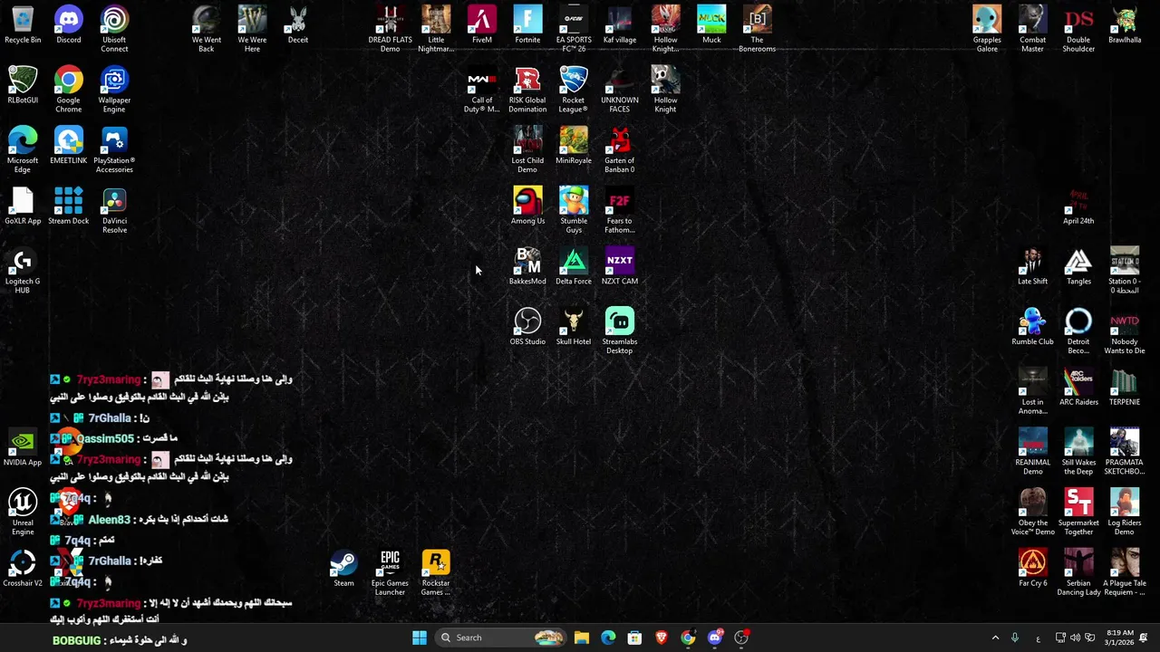Open PlayStation Accessories shortcut

pyautogui.click(x=114, y=150)
